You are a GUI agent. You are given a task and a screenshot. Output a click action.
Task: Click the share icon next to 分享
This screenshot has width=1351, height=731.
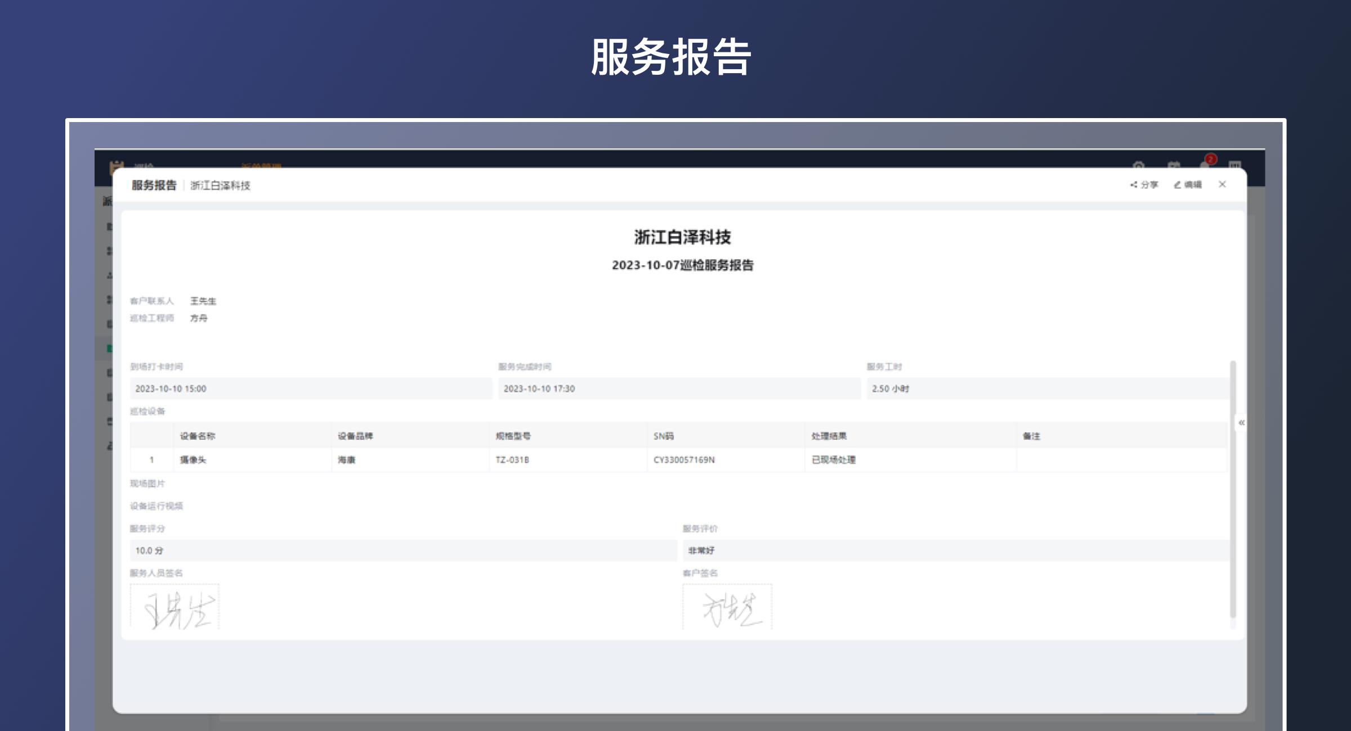(x=1134, y=184)
